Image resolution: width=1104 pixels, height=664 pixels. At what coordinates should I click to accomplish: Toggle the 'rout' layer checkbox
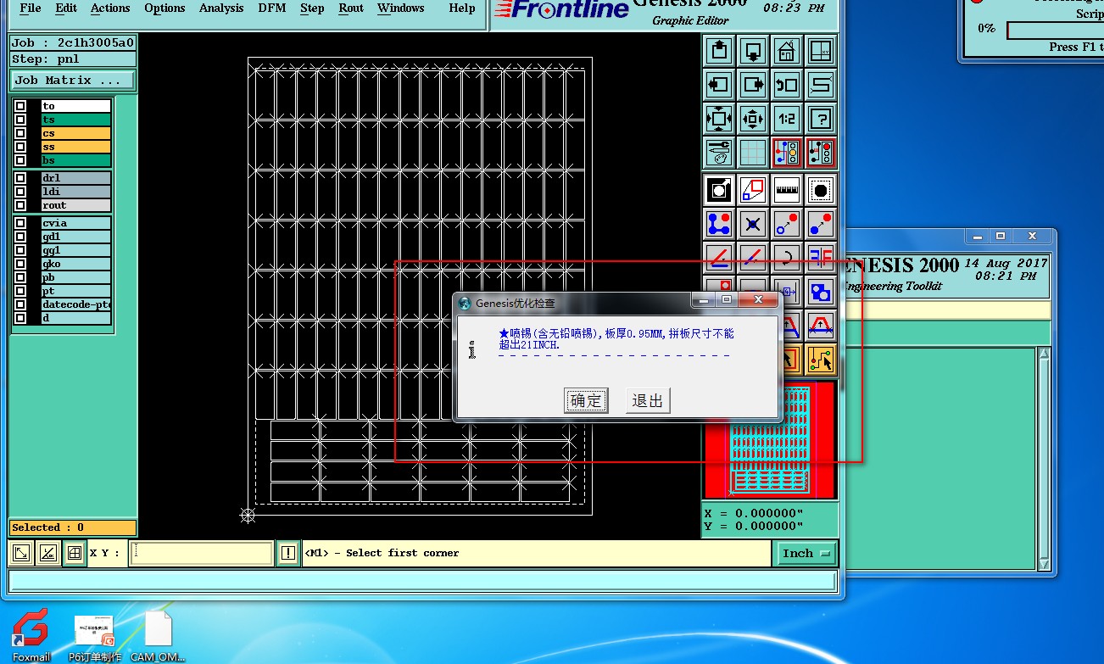click(20, 205)
